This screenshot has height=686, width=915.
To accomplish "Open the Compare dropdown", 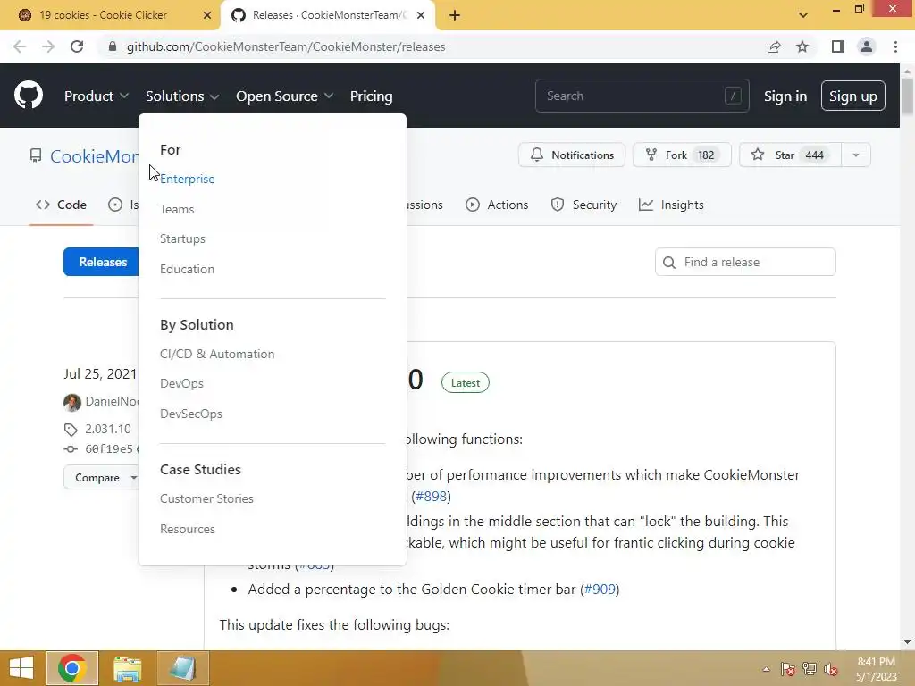I will pos(104,478).
